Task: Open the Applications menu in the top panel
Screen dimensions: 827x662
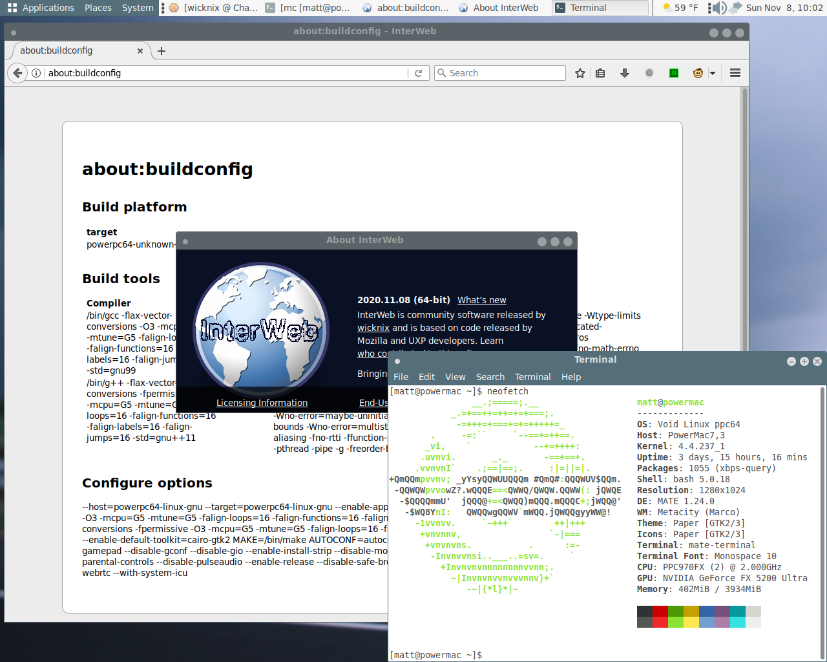Action: (41, 8)
